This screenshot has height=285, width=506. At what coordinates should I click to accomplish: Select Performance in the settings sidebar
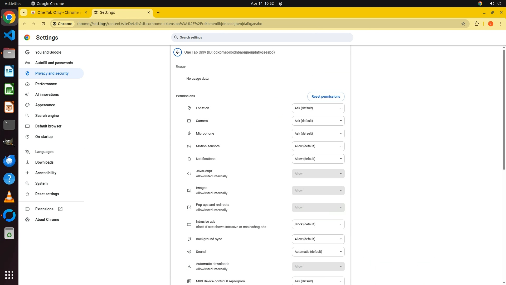(x=46, y=84)
